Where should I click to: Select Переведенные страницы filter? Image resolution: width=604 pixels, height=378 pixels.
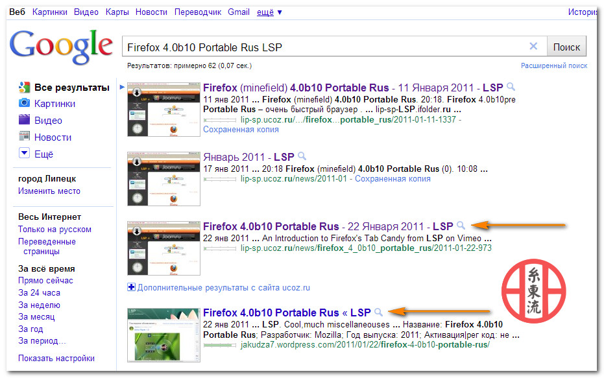47,246
